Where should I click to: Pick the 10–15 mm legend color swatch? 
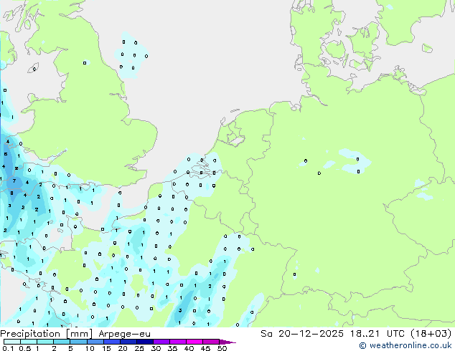pos(95,342)
